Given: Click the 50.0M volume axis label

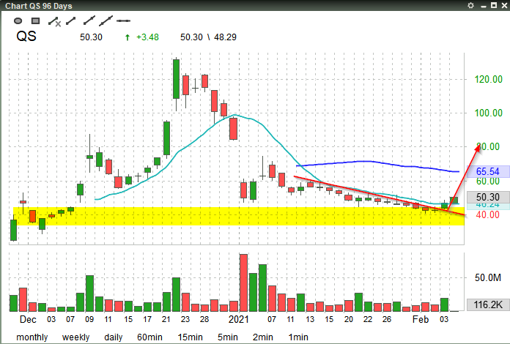Looking at the screenshot, I should click(x=487, y=277).
